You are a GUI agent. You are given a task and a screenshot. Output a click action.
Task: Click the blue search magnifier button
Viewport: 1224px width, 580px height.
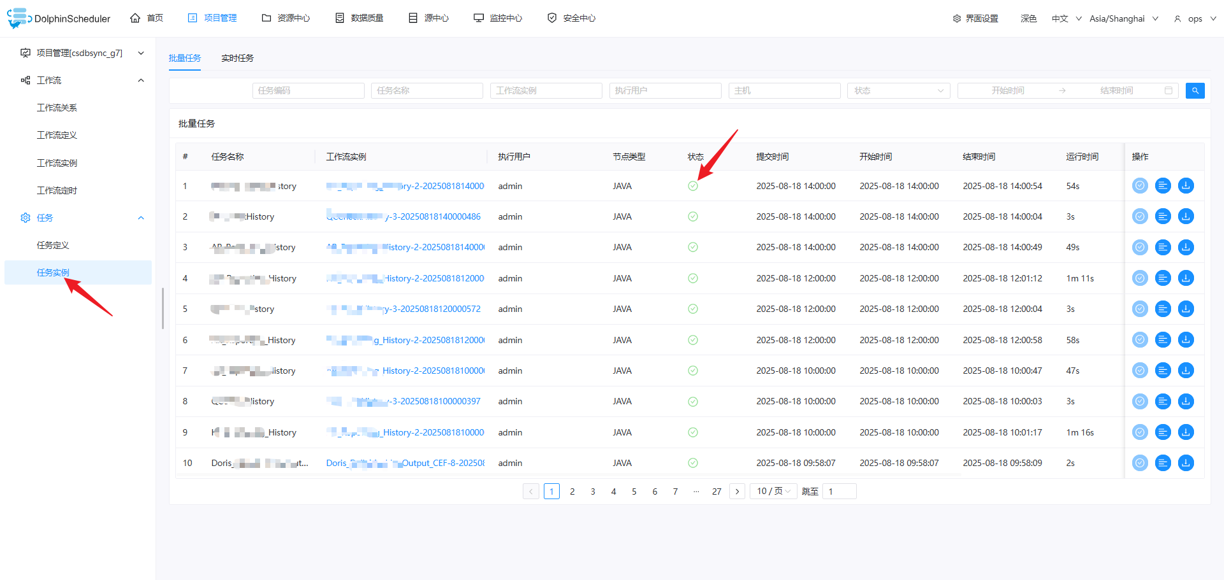click(1195, 90)
